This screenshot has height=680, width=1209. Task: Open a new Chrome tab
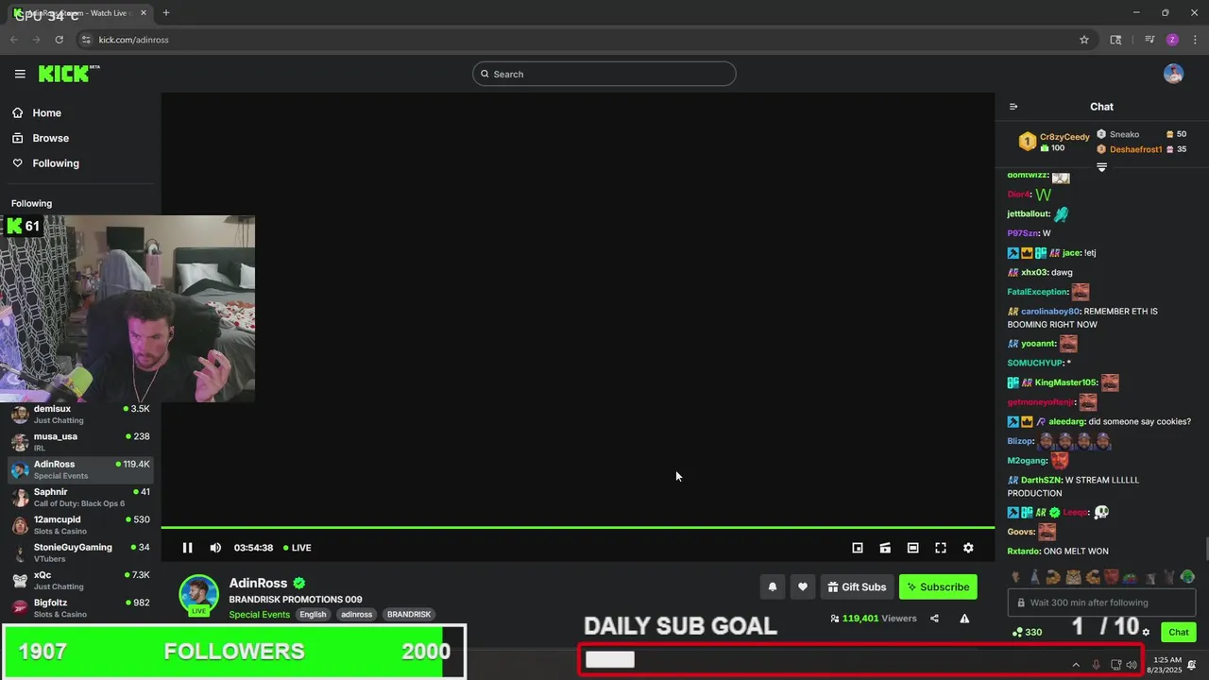pyautogui.click(x=166, y=12)
